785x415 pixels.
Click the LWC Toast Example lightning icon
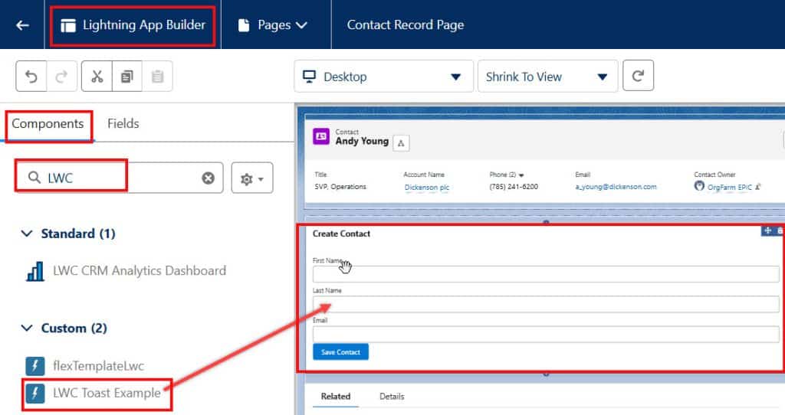click(x=35, y=394)
